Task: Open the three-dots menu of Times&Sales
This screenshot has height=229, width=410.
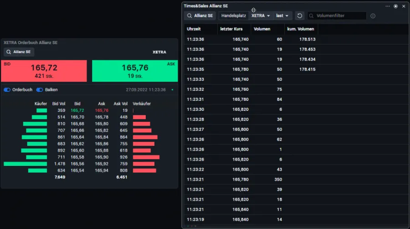Action: click(x=388, y=6)
